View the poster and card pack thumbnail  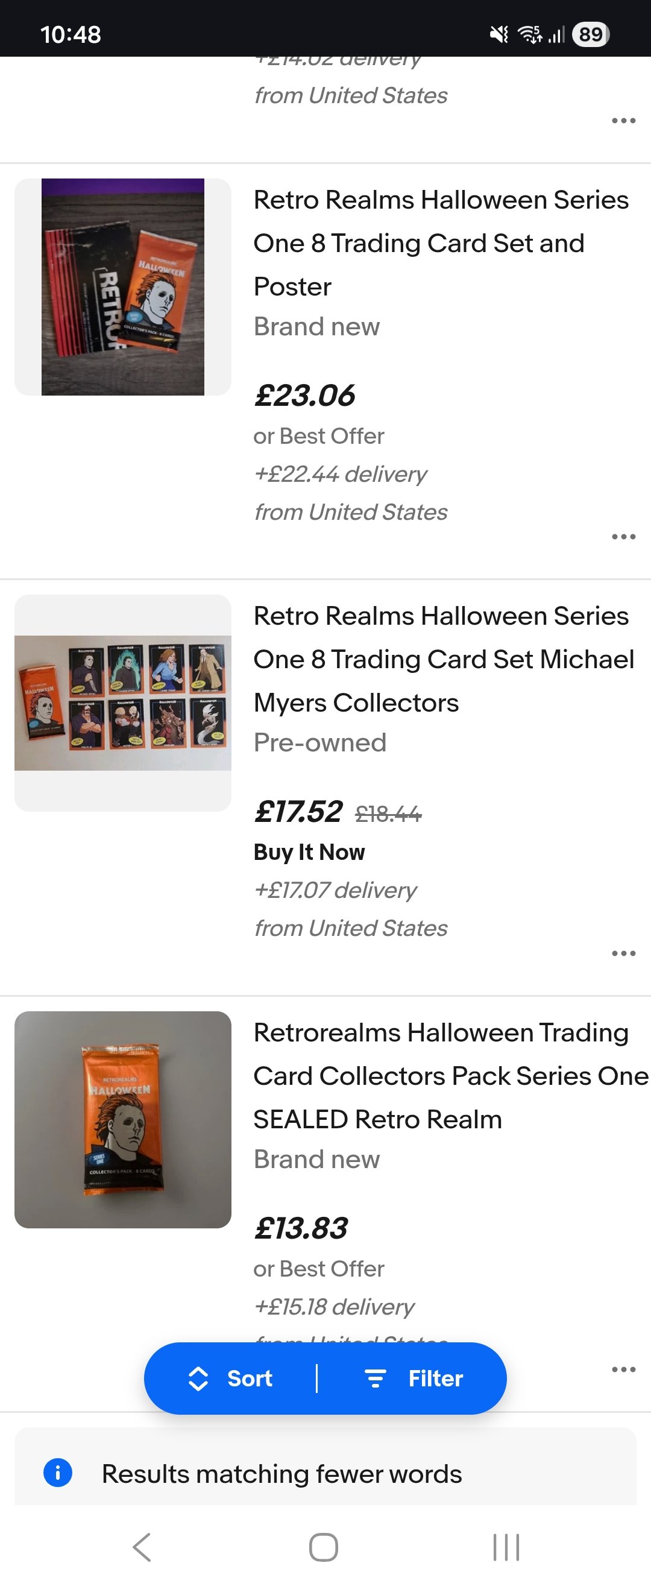[x=123, y=287]
